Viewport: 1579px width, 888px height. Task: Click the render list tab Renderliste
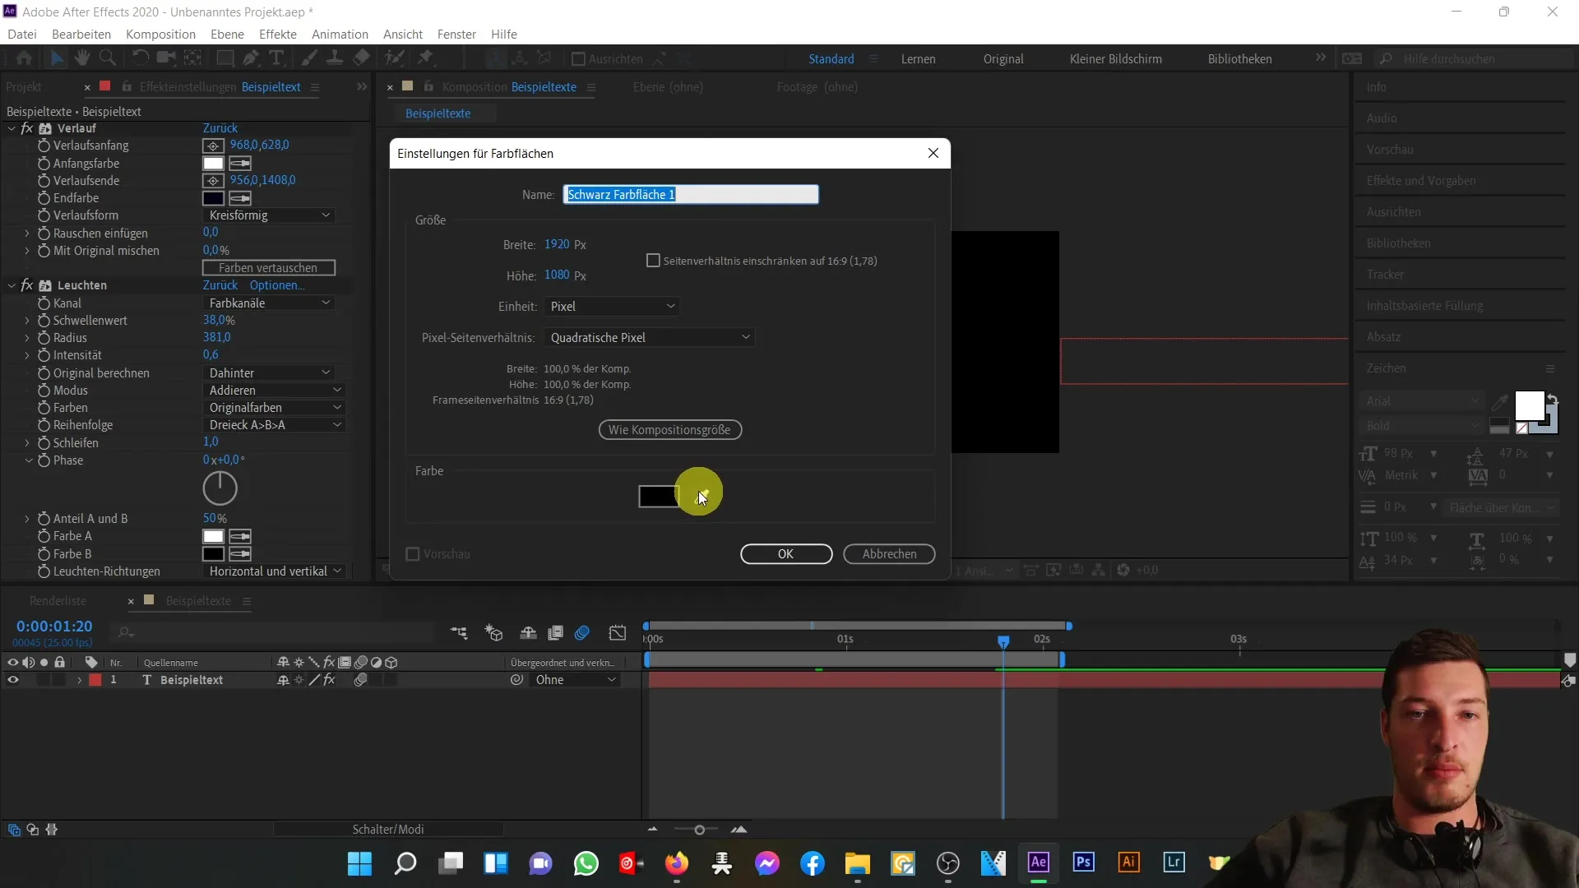click(58, 601)
